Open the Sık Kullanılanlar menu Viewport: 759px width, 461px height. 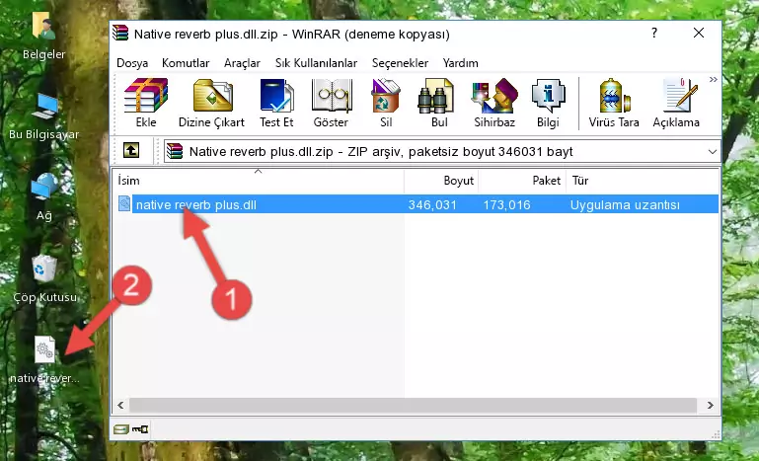[x=316, y=63]
